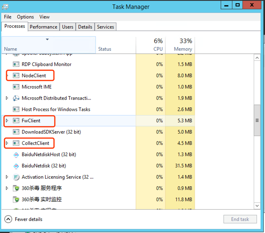
Task: Collapse view with Fewer details arrow
Action: tap(9, 219)
